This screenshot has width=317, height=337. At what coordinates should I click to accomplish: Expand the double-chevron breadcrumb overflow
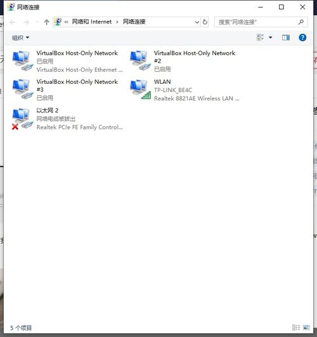click(x=66, y=22)
